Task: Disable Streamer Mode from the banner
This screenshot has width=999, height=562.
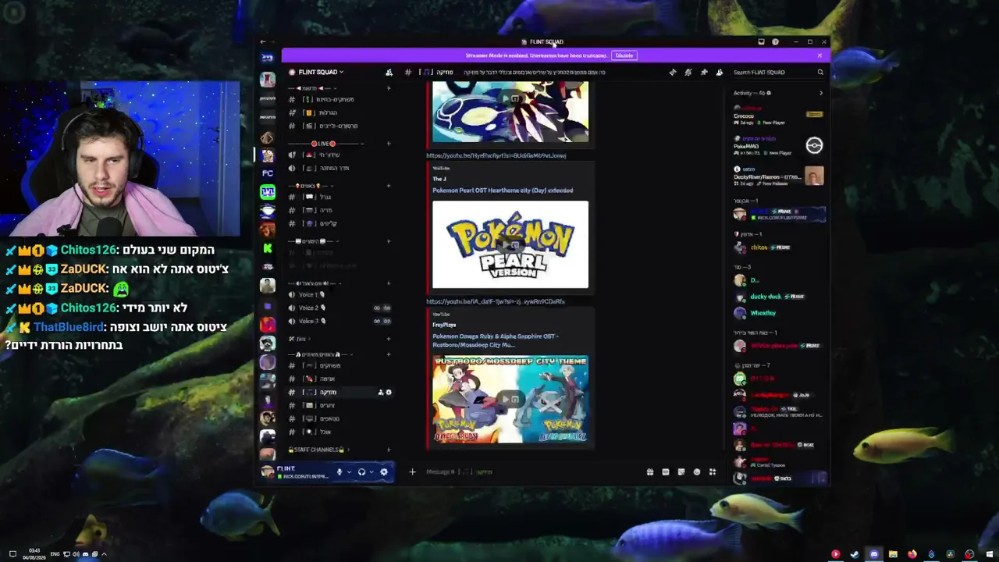Action: (x=624, y=55)
